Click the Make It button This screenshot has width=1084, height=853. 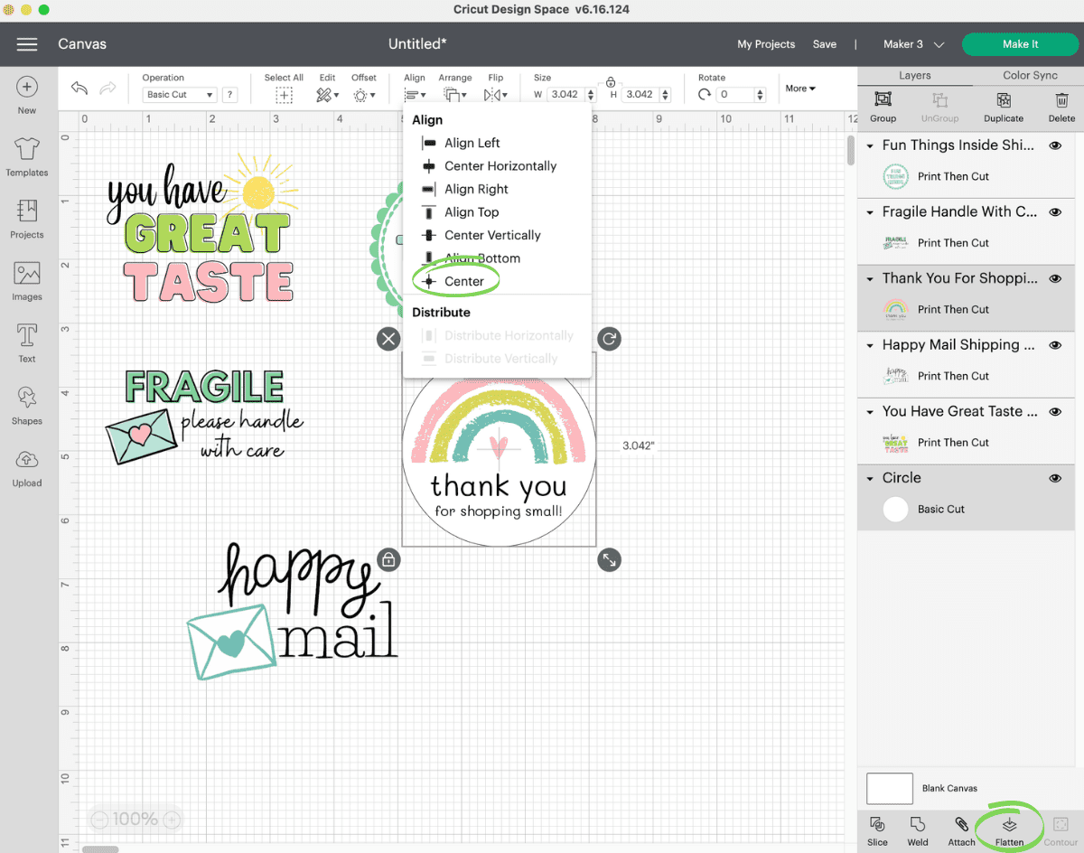coord(1021,44)
